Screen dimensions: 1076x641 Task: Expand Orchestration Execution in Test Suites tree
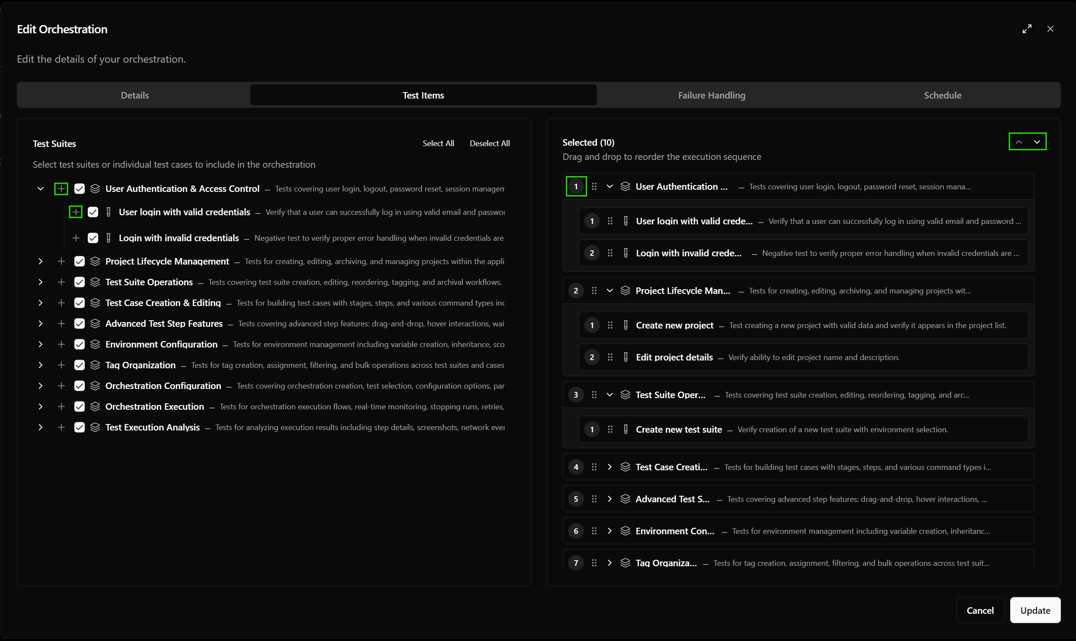[41, 407]
